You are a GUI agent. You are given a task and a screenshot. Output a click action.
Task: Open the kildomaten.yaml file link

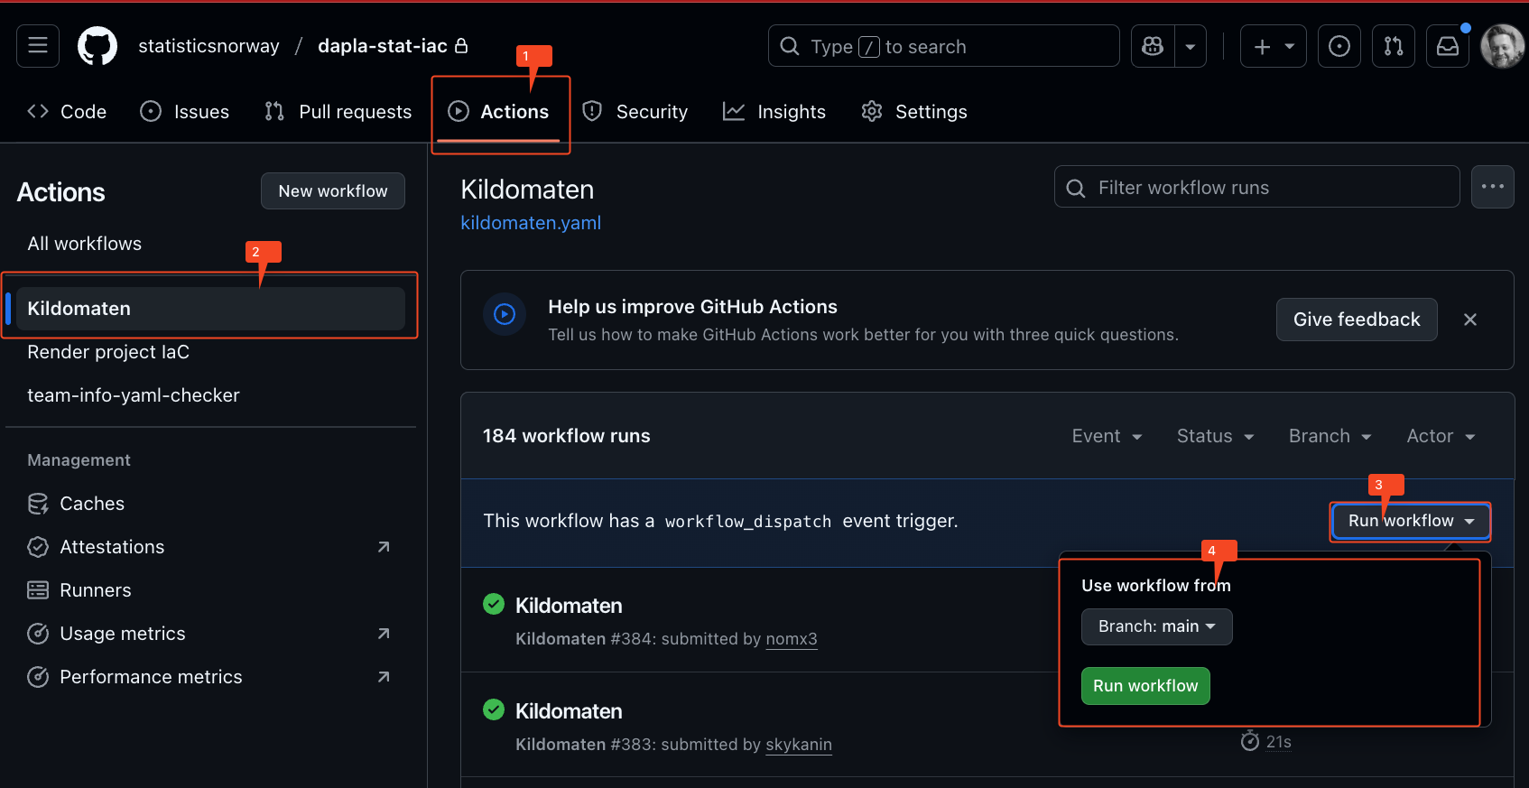point(531,223)
